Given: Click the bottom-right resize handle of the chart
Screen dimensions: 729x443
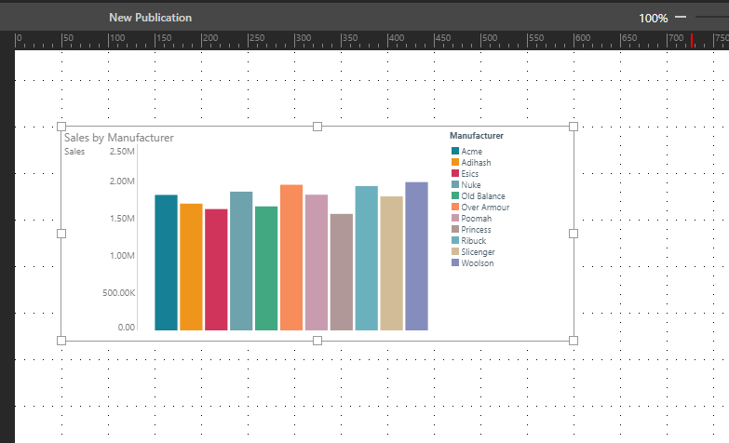Looking at the screenshot, I should [x=573, y=341].
